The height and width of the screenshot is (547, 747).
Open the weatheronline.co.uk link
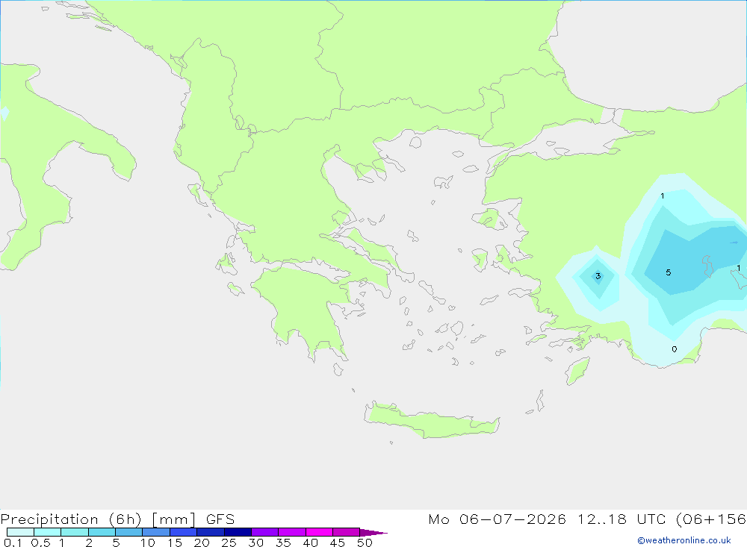pos(684,540)
